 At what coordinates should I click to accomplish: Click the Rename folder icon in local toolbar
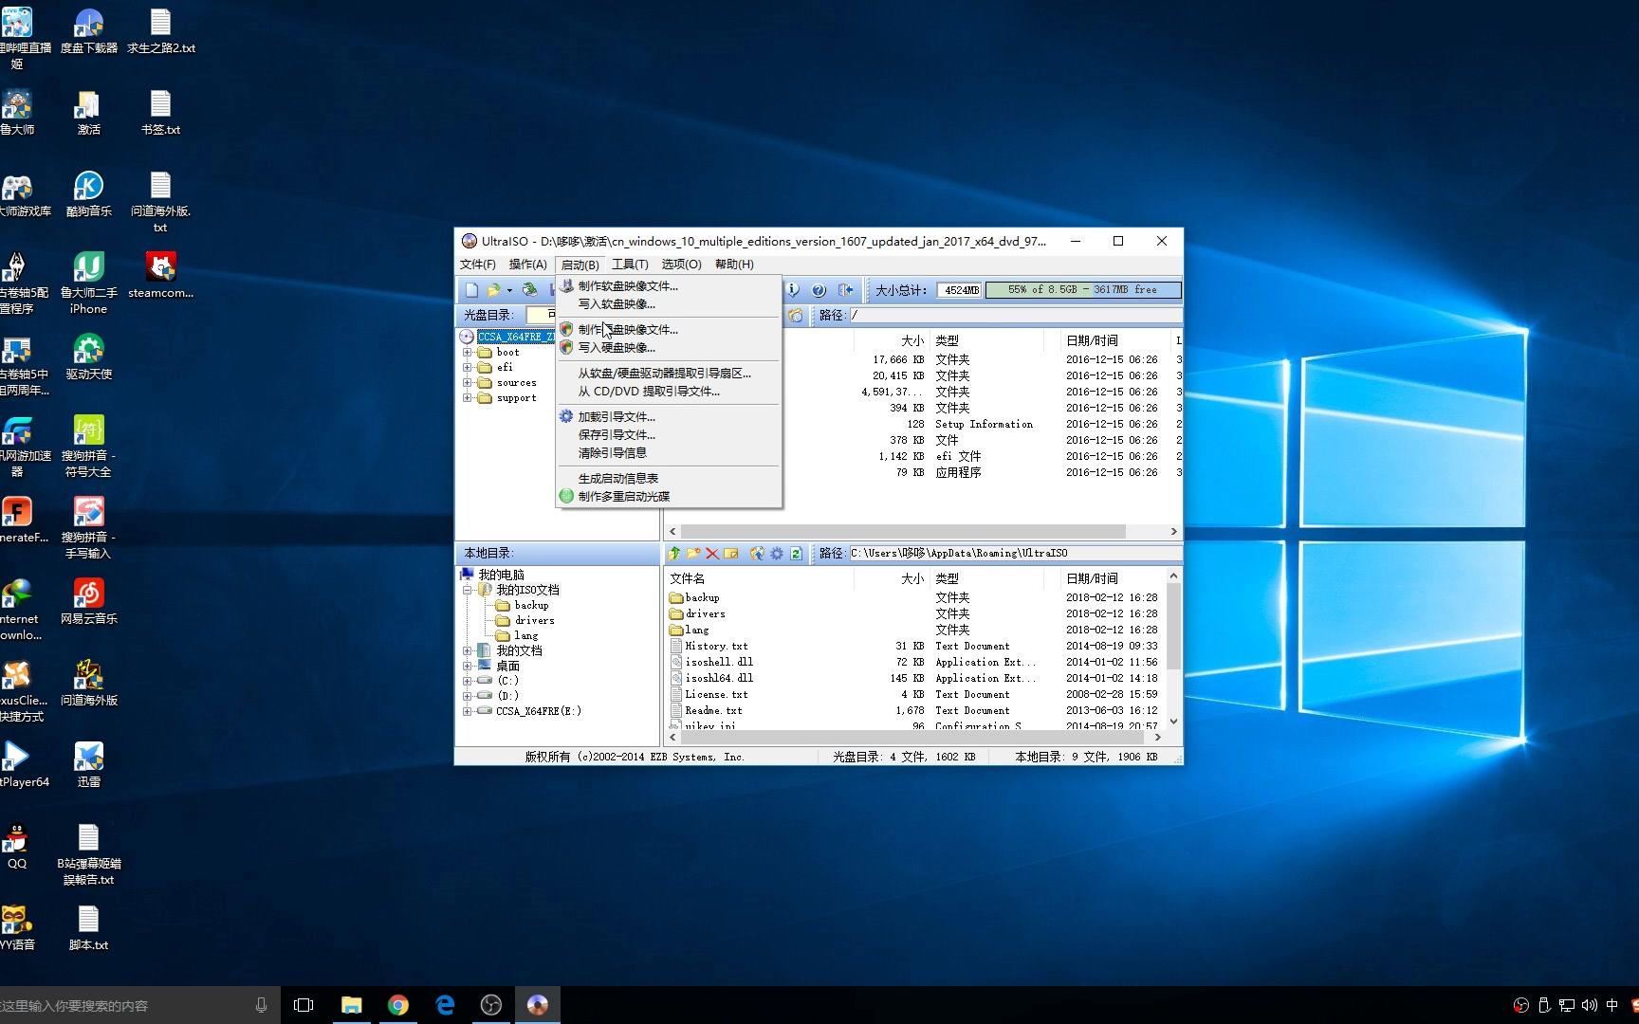[730, 553]
